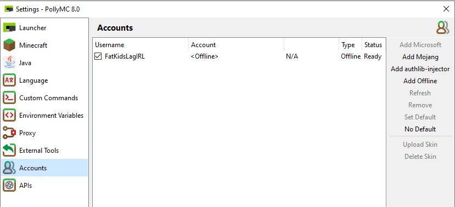Sort accounts by Username column header
Viewport: 455px width, 207px height.
141,45
